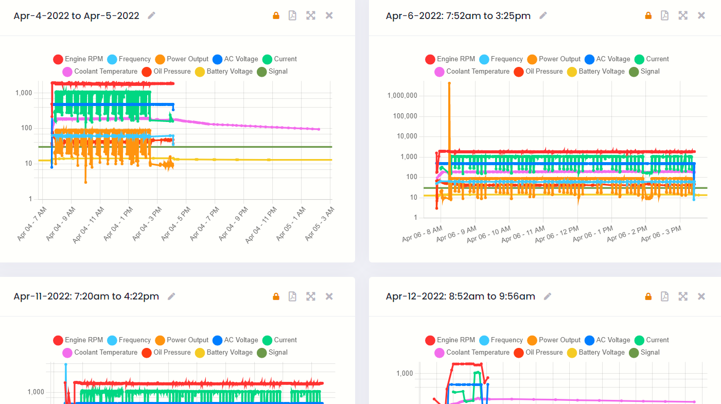Toggle Power Output series in Apr-4 chart legend

[182, 59]
